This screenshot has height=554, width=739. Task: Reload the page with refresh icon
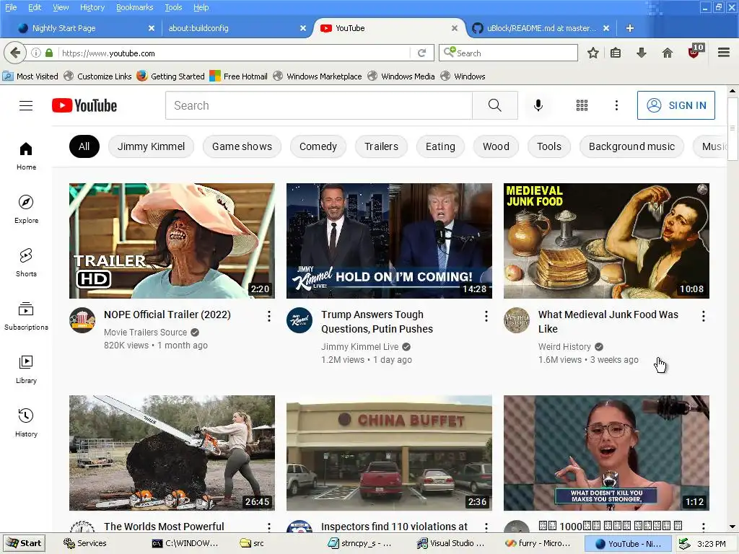pyautogui.click(x=421, y=53)
